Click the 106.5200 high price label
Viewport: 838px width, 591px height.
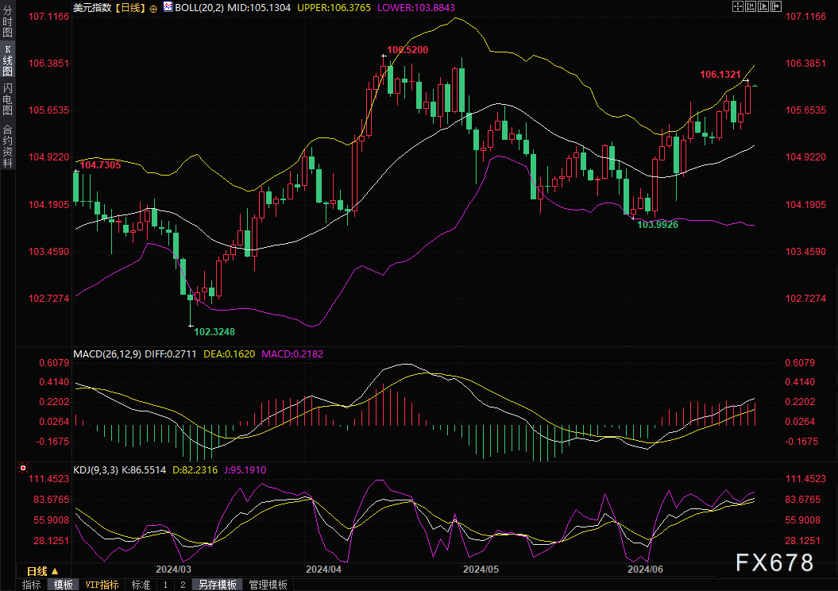click(x=407, y=50)
